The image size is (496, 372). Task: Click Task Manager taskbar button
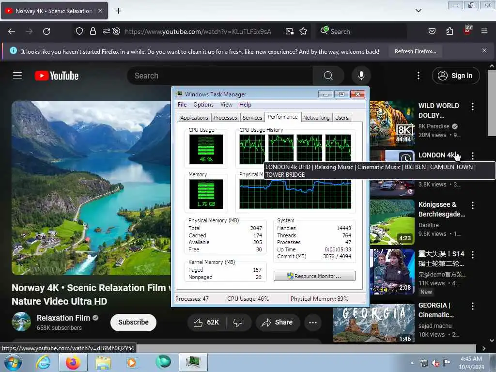coord(193,362)
